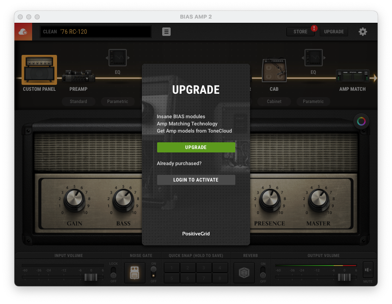Click left arrow of first EQ module
This screenshot has height=304, width=392.
106,58
